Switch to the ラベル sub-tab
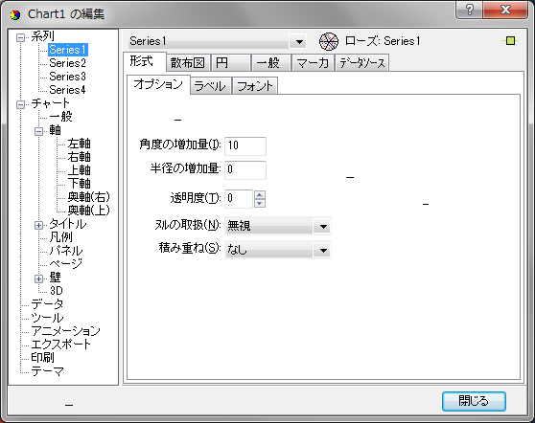Screen dimensions: 535x423 [210, 86]
